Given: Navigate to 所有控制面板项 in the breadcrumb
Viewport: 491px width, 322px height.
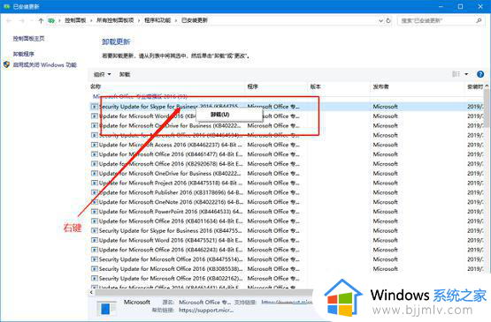Looking at the screenshot, I should click(x=115, y=20).
